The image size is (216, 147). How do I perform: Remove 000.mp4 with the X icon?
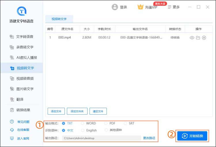coord(204,38)
